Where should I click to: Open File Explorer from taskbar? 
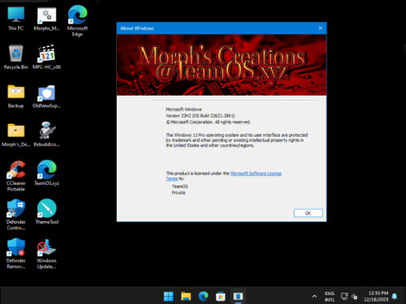click(186, 296)
